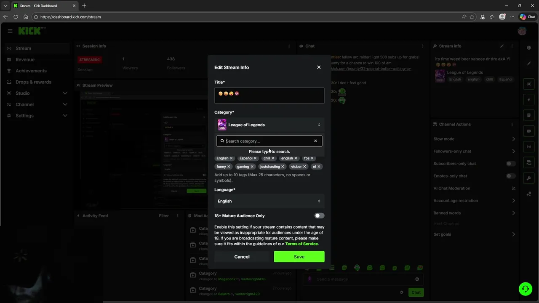Open the Language dropdown
Image resolution: width=539 pixels, height=303 pixels.
pyautogui.click(x=269, y=201)
